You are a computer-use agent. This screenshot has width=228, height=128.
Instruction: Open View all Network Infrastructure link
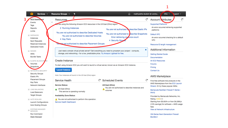(162, 109)
